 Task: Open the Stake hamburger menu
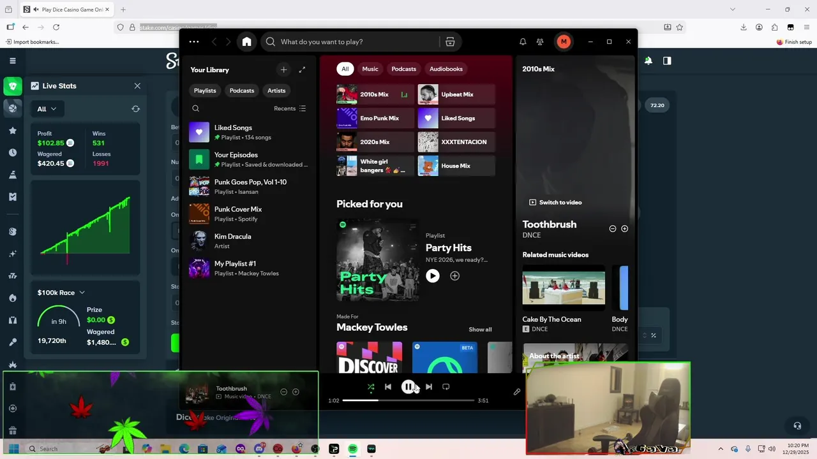click(x=13, y=61)
